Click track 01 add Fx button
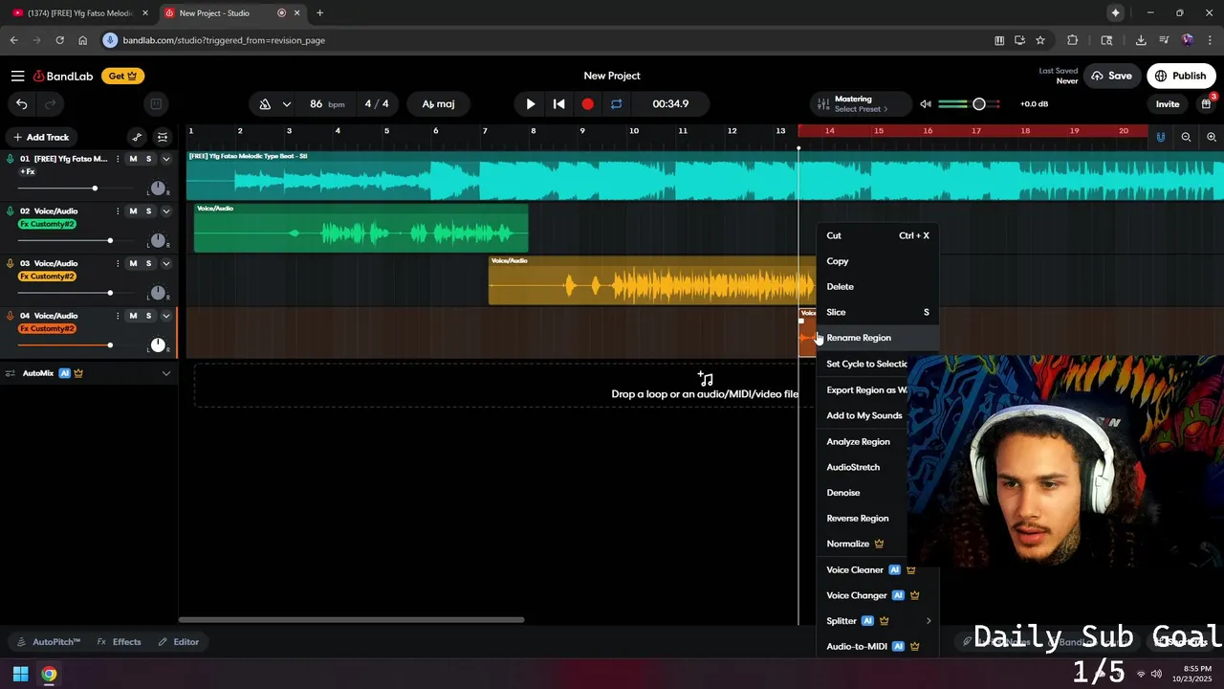Screen dimensions: 1224x689 (x=27, y=172)
